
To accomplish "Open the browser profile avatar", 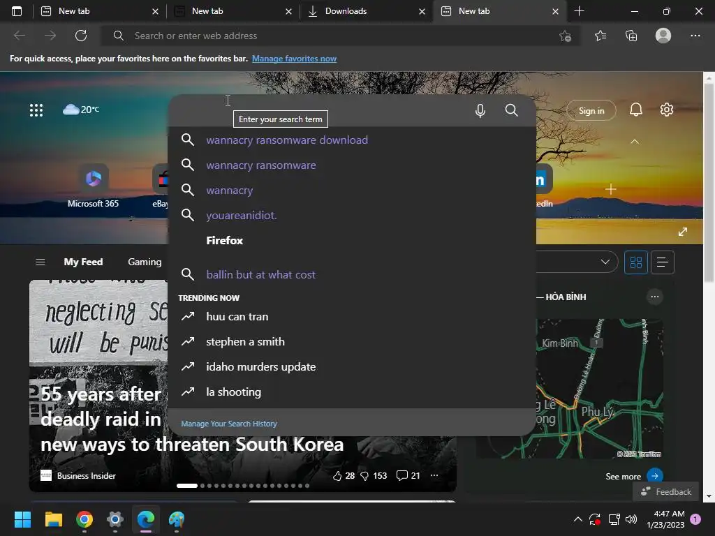I will (663, 36).
